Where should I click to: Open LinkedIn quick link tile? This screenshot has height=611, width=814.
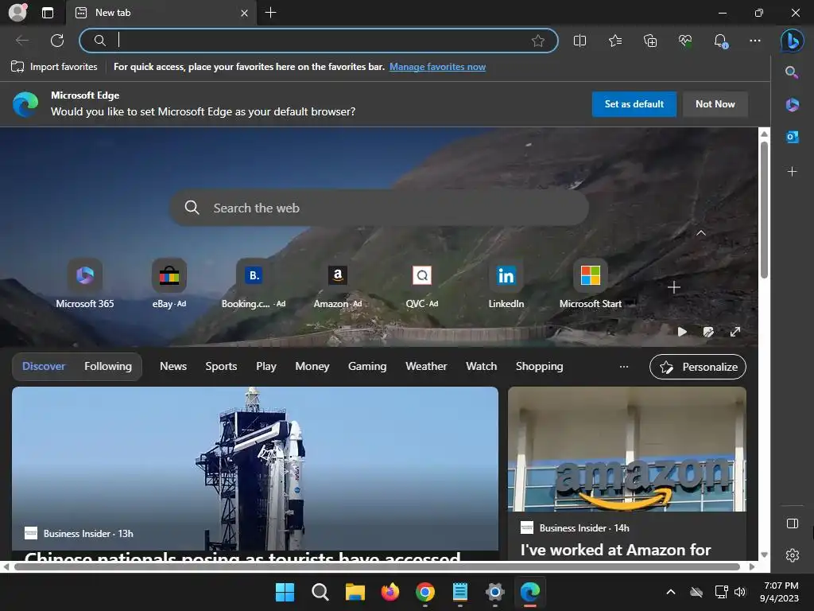click(506, 284)
